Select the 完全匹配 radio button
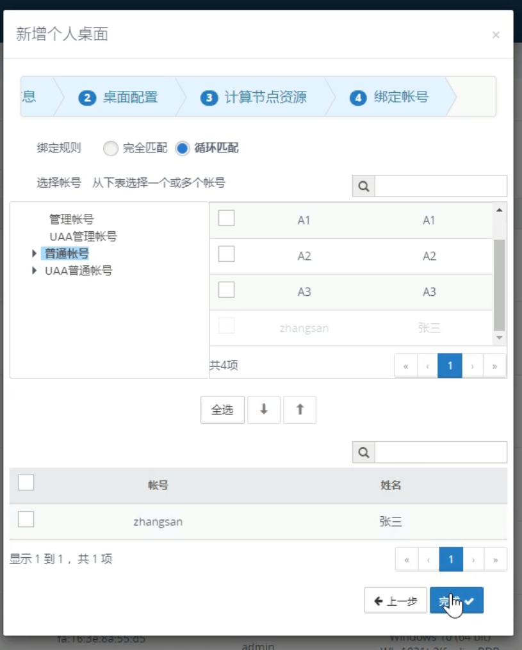522x650 pixels. click(111, 149)
